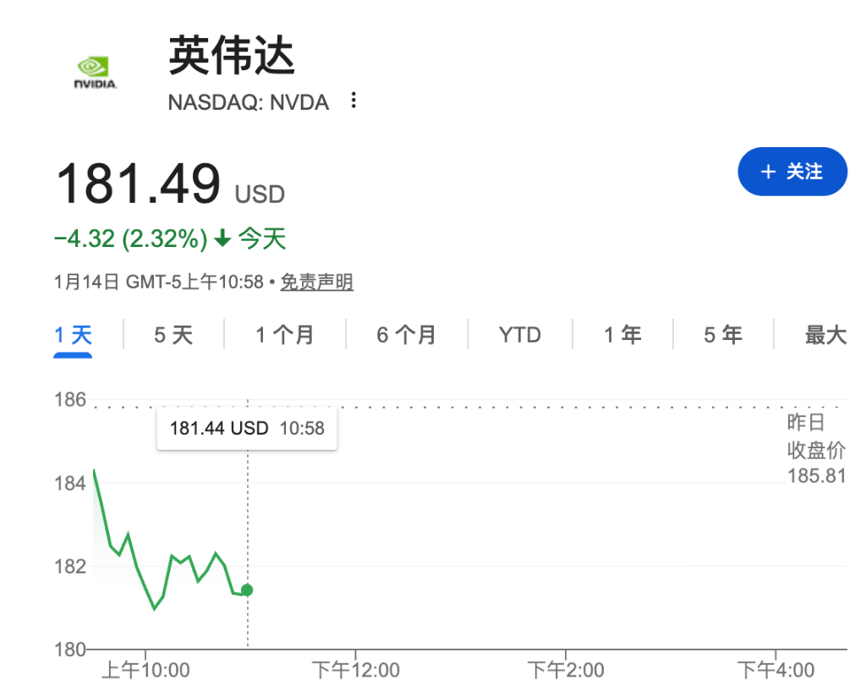Viewport: 866px width, 696px height.
Task: Open the 免责声明 disclaimer link
Action: coord(317,282)
